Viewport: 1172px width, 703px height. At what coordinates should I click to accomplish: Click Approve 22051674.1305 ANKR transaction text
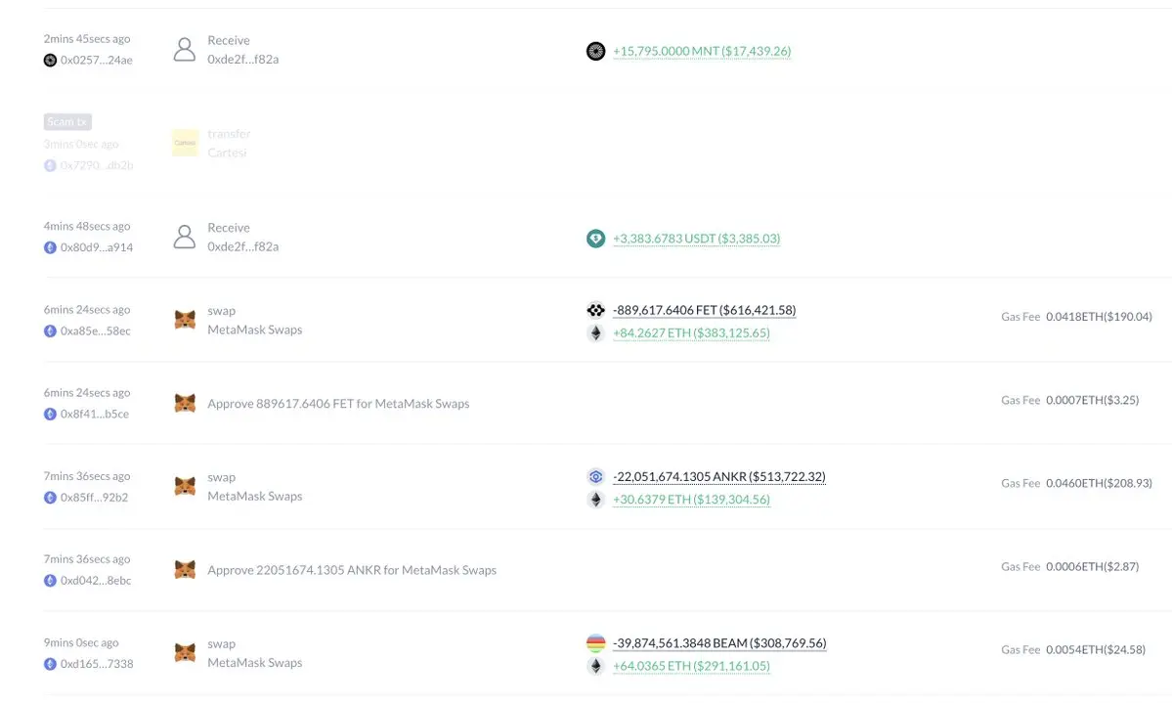(x=352, y=570)
